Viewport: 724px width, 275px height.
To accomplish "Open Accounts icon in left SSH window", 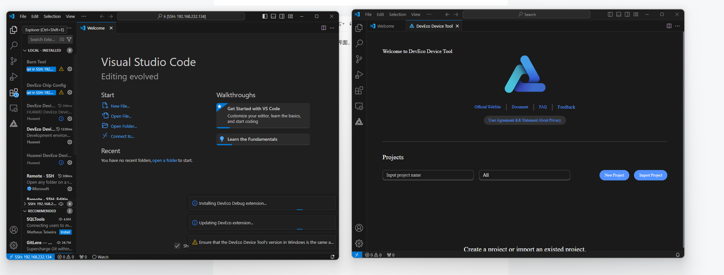I will point(14,230).
